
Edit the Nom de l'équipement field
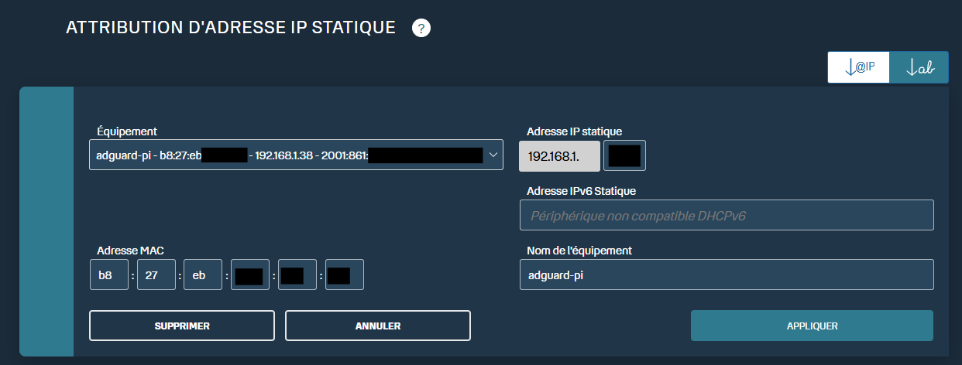point(726,275)
